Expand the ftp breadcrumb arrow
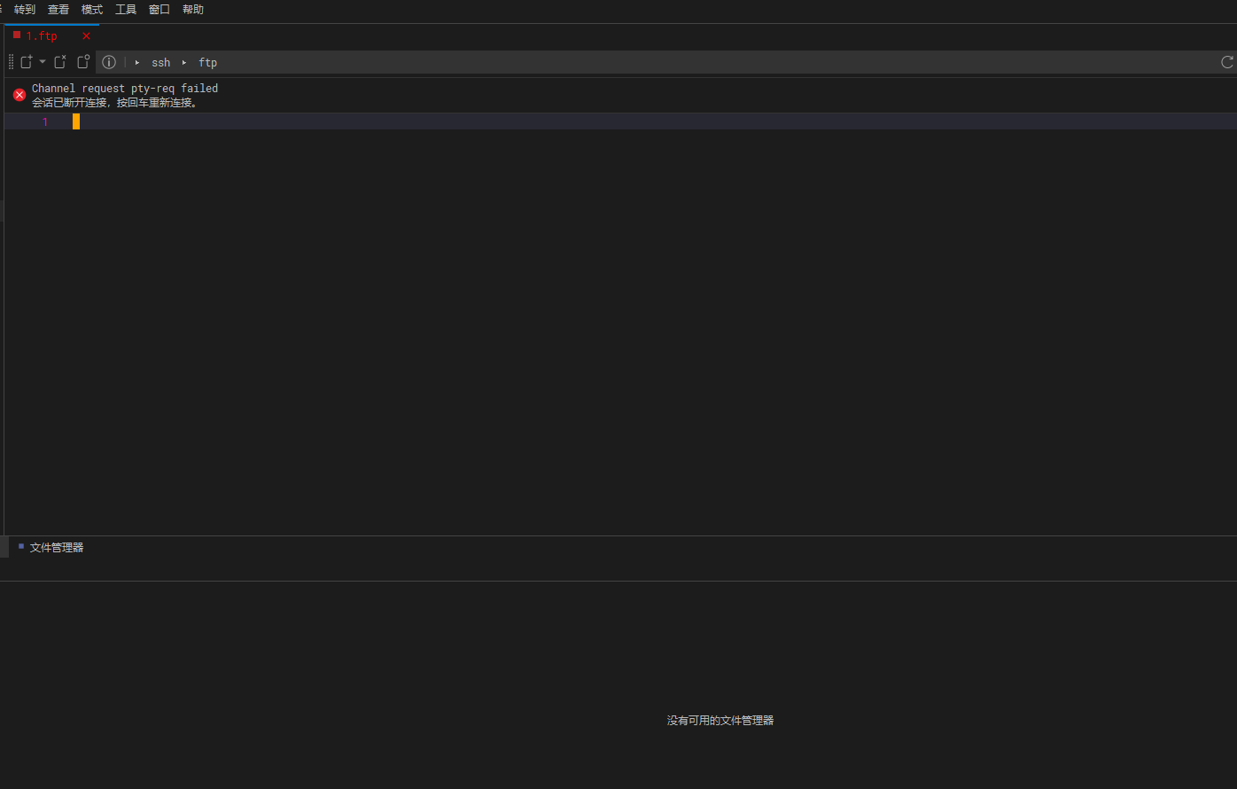 pyautogui.click(x=183, y=62)
